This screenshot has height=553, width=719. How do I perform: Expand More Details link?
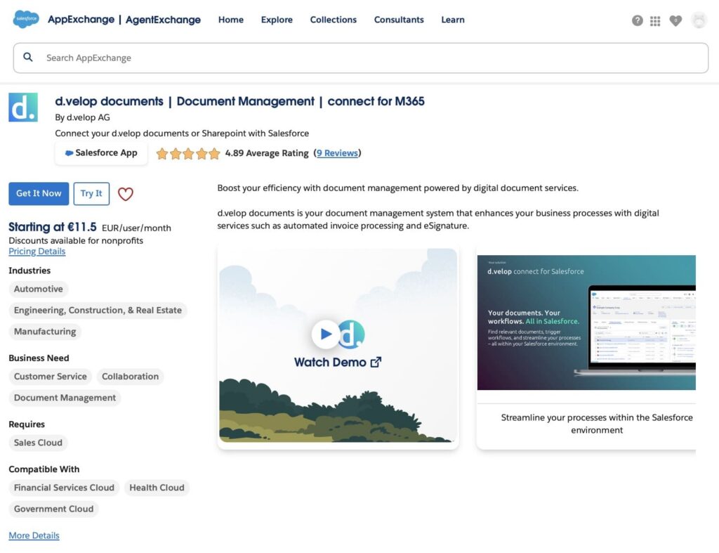pyautogui.click(x=34, y=535)
